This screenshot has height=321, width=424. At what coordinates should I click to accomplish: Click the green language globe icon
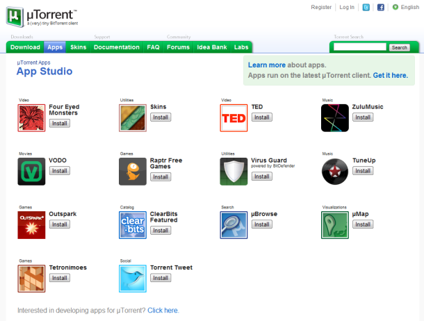tap(396, 7)
